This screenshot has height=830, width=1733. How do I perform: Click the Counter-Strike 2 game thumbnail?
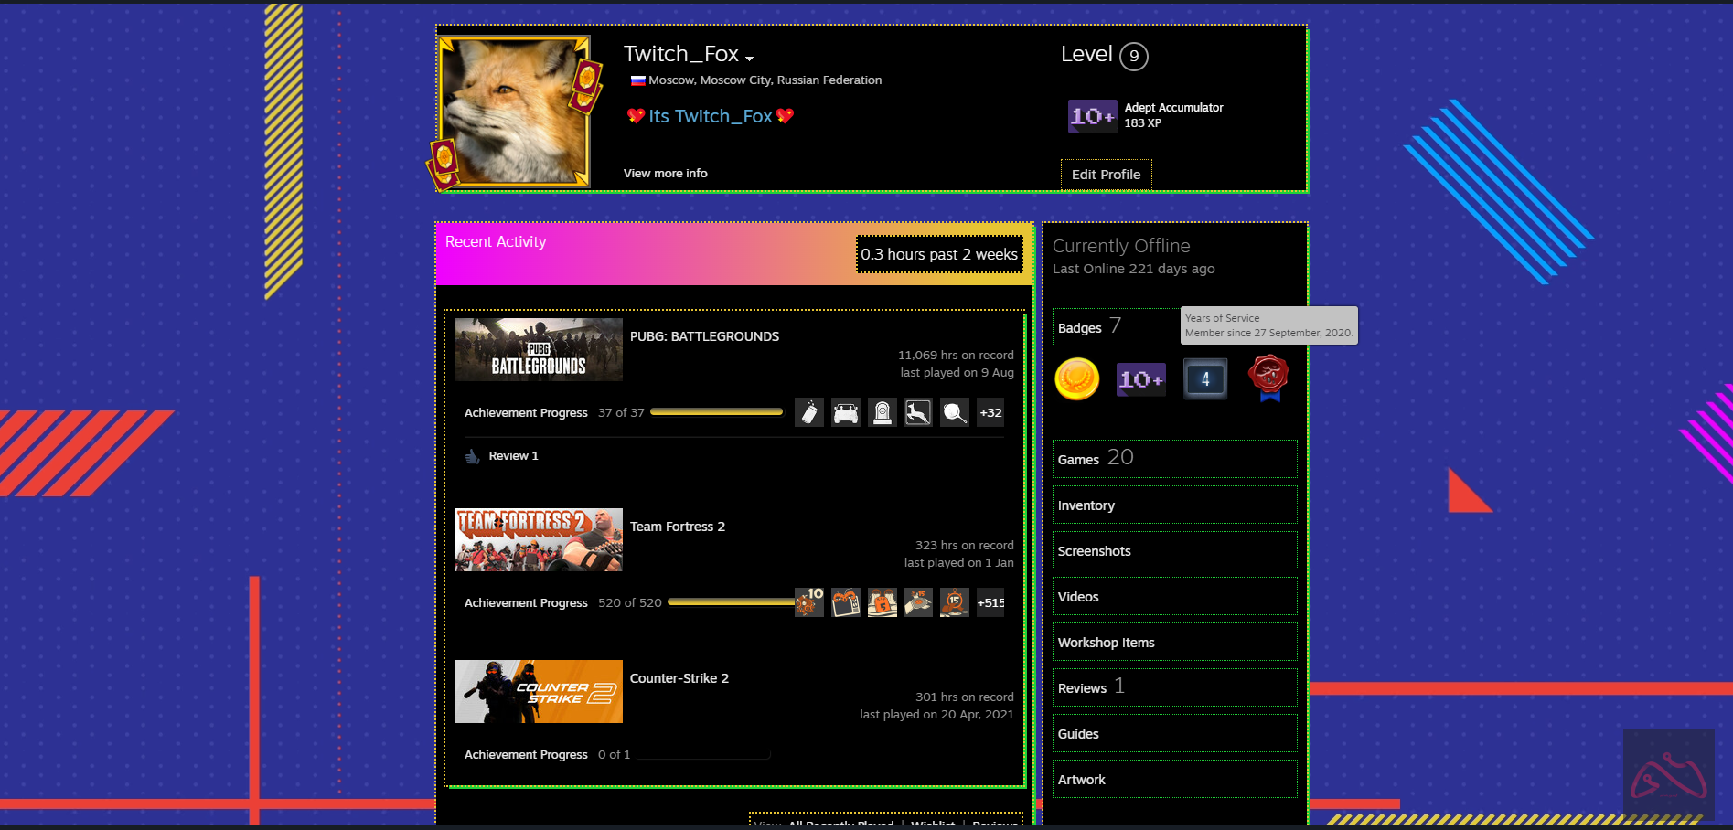coord(538,692)
